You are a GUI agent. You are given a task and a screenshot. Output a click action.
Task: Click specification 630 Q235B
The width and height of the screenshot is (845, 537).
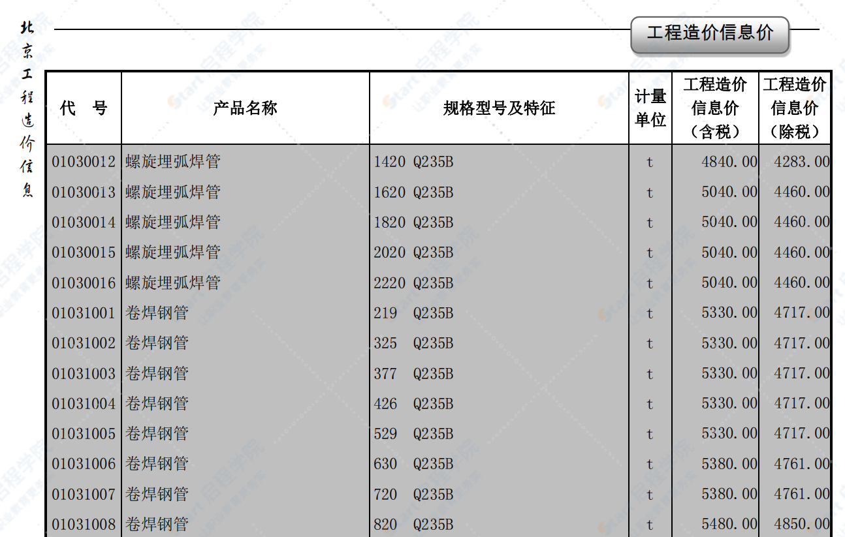point(413,464)
